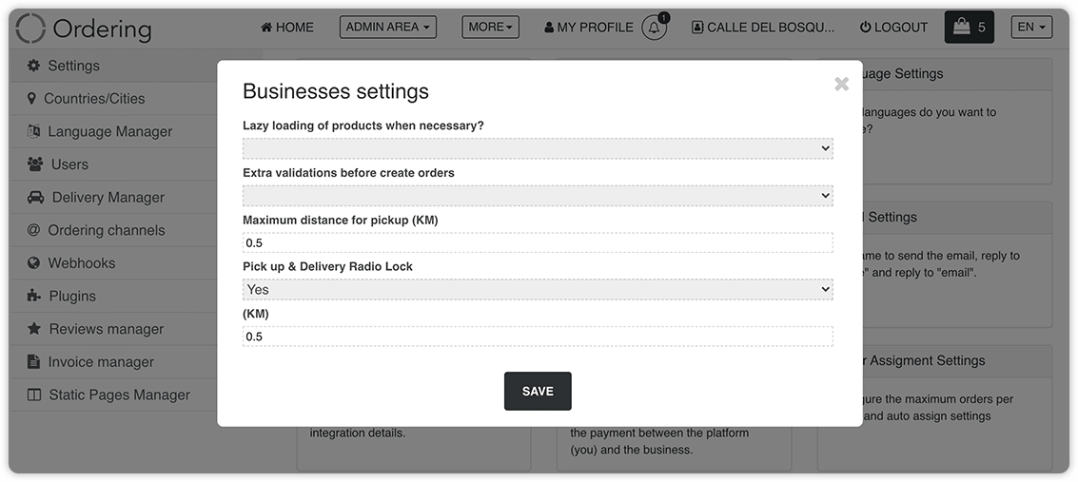Viewport: 1078px width, 482px height.
Task: Click the Delivery Manager car icon
Action: (x=35, y=198)
